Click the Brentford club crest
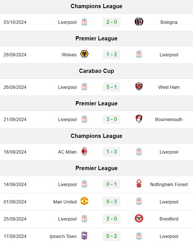Viewport: 193px width, 241px height. click(x=139, y=218)
